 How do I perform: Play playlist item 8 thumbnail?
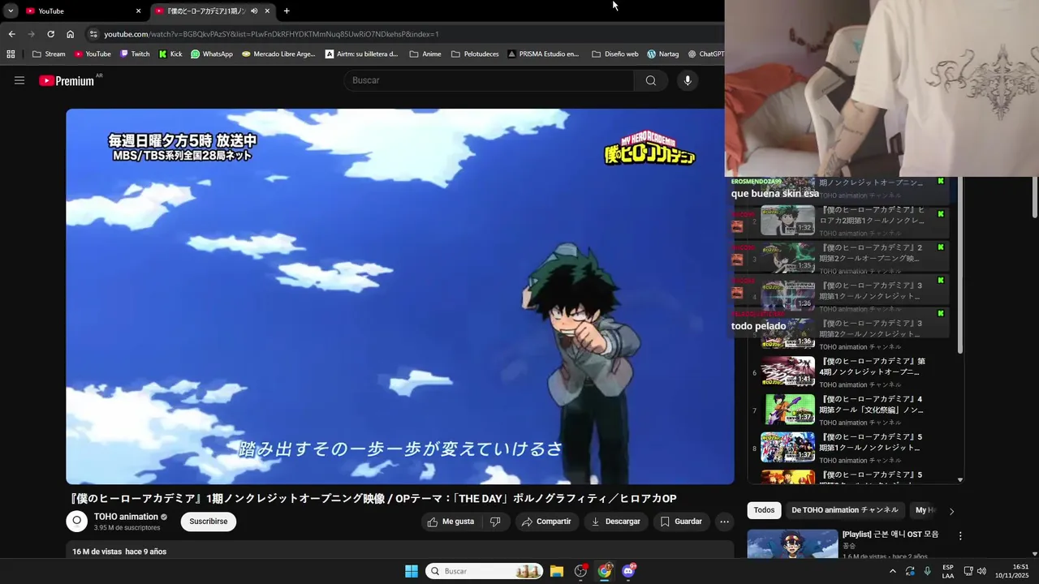(x=787, y=447)
